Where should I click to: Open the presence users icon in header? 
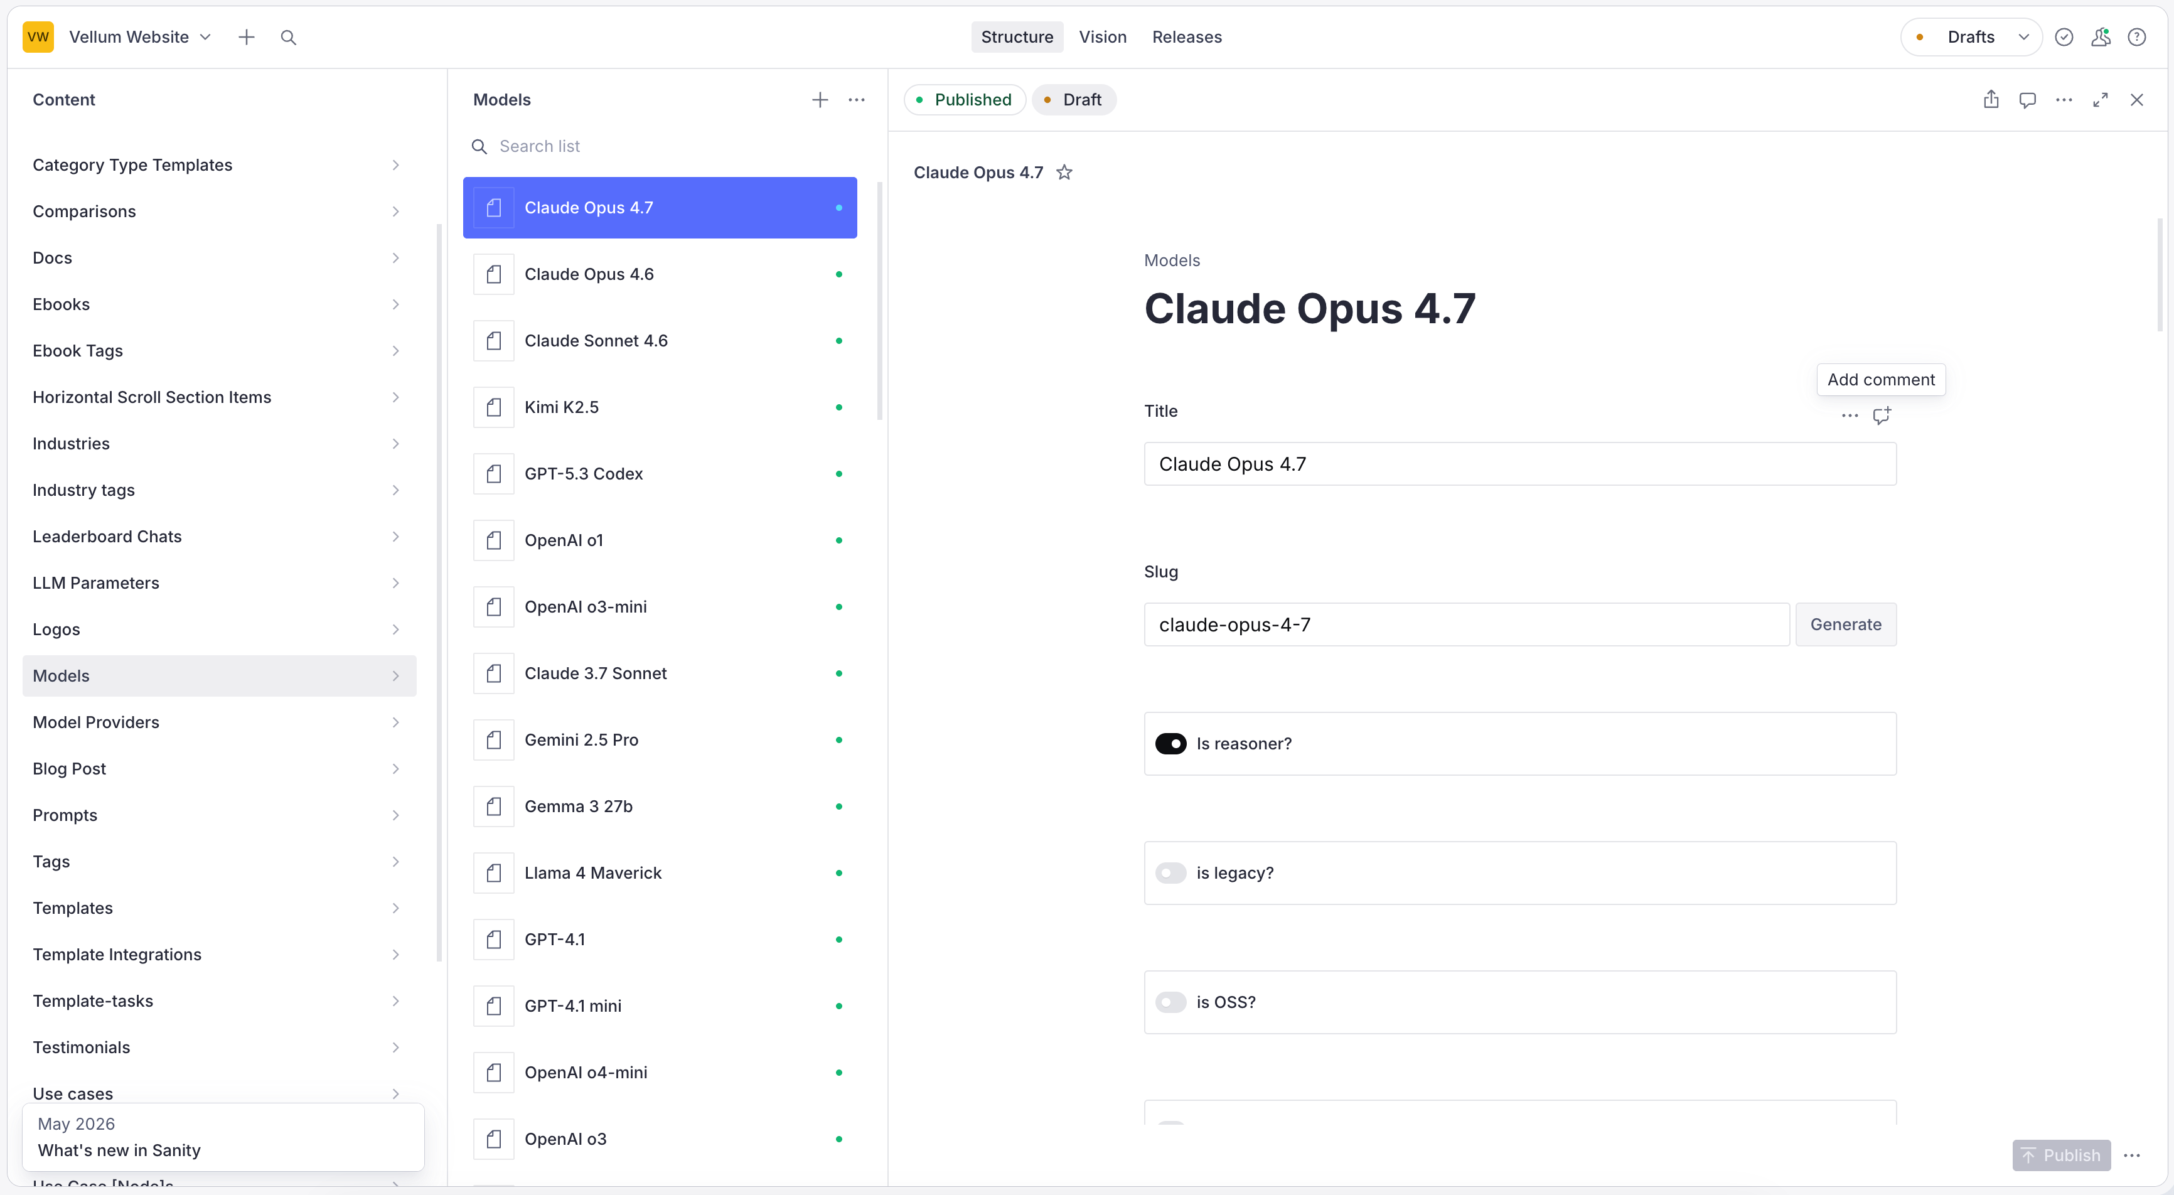tap(2101, 37)
